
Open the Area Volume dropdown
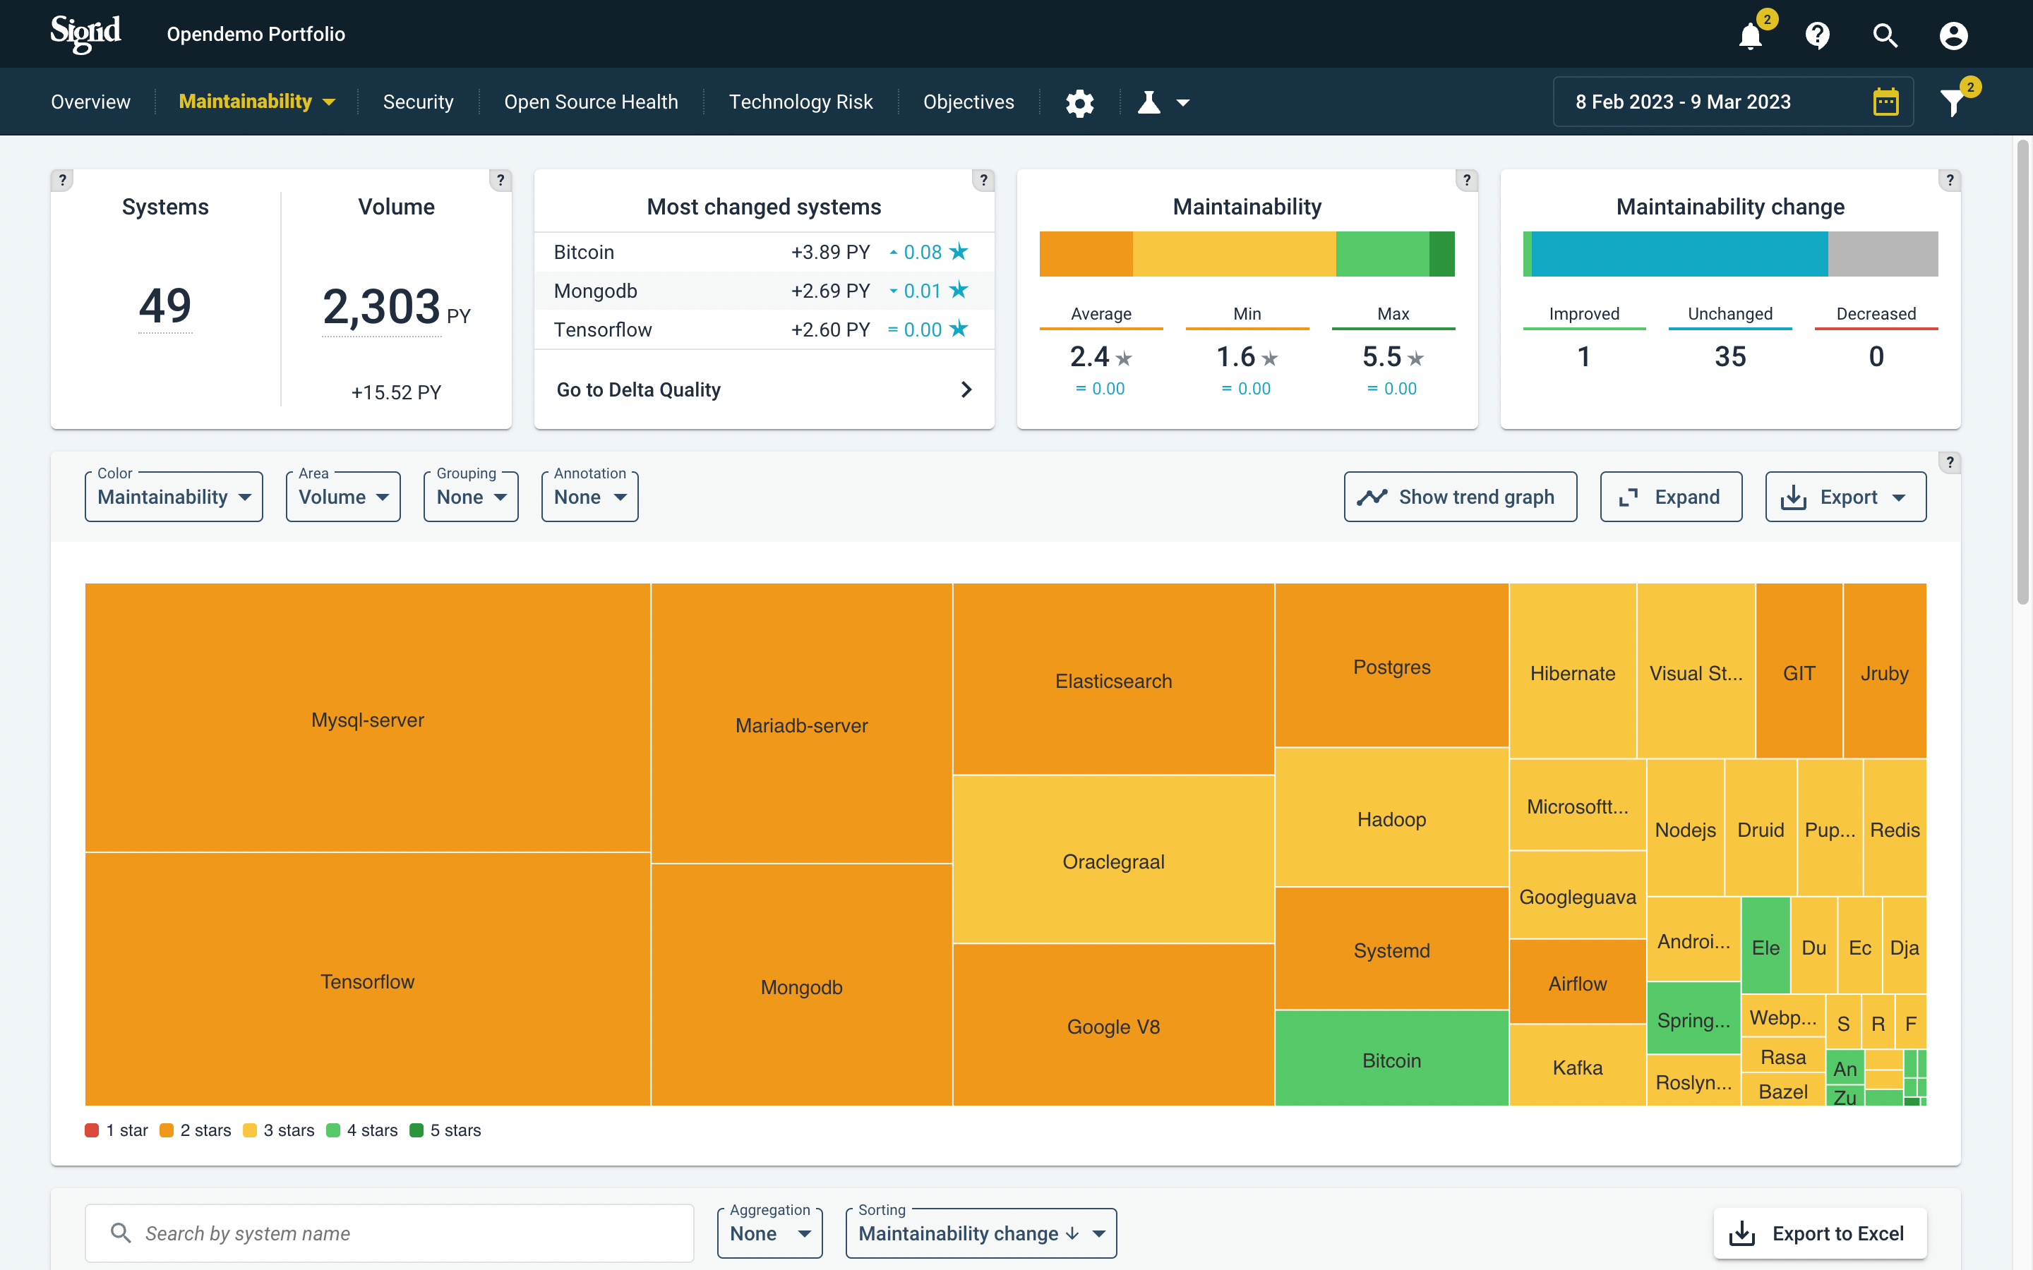click(343, 497)
